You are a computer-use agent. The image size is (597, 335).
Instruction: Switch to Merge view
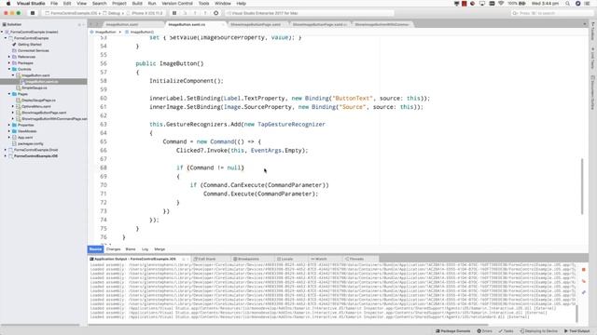(160, 249)
